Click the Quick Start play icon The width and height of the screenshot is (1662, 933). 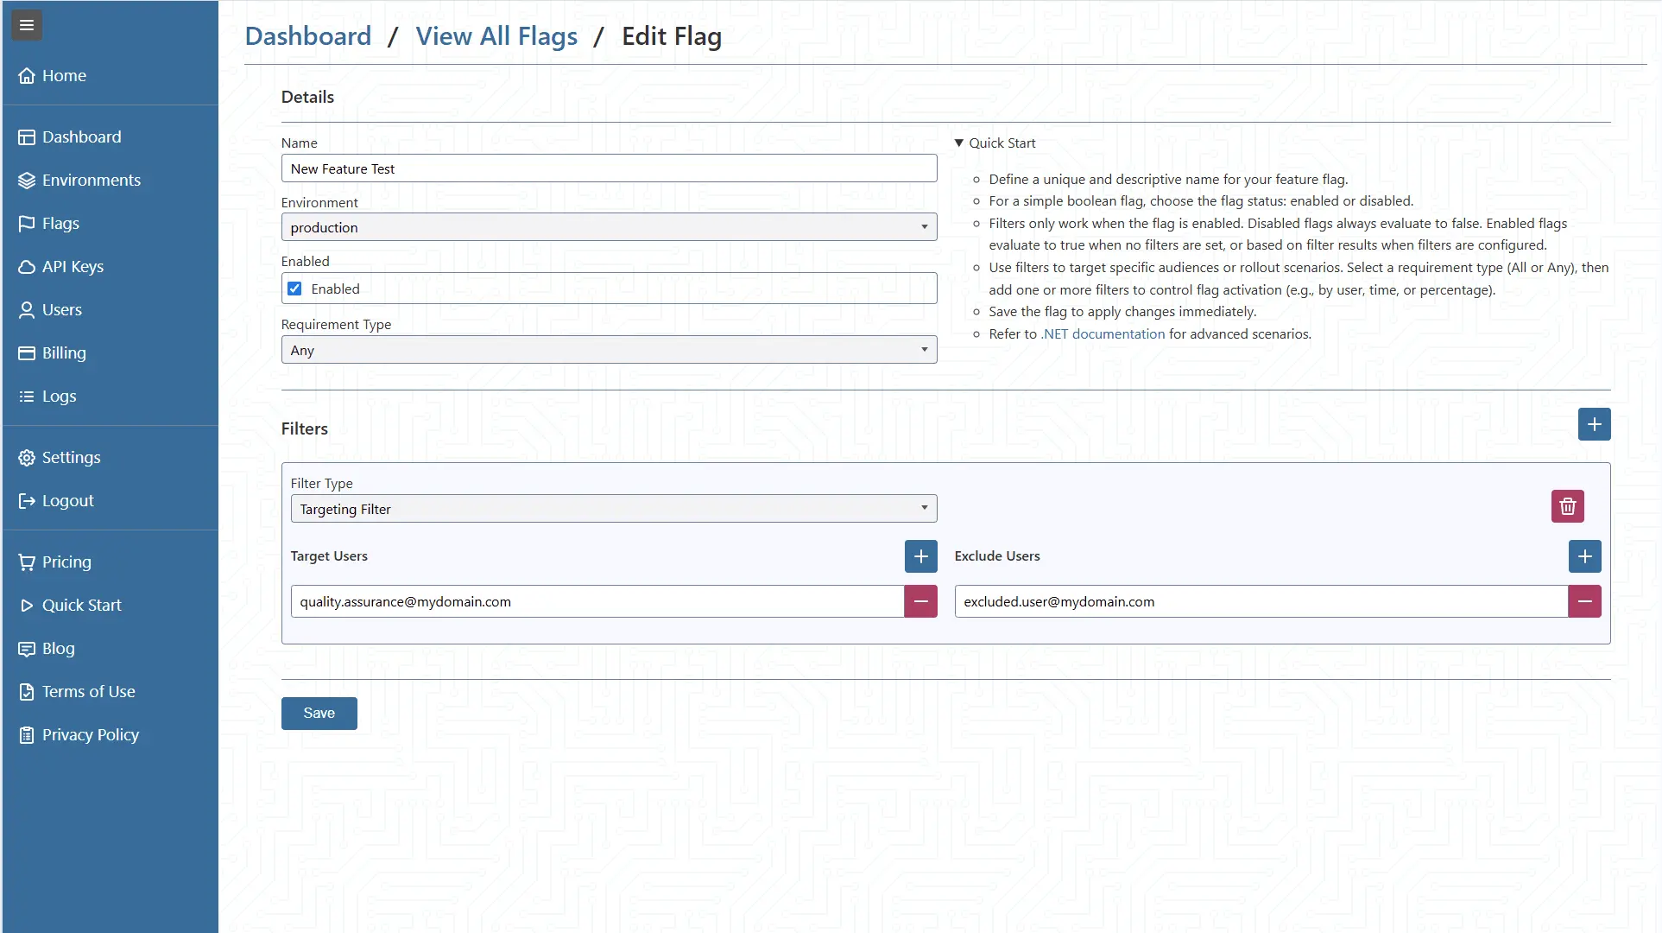click(27, 606)
